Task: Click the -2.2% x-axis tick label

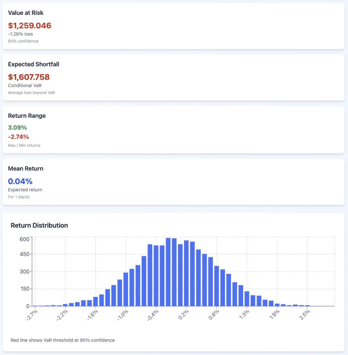Action: (x=62, y=315)
